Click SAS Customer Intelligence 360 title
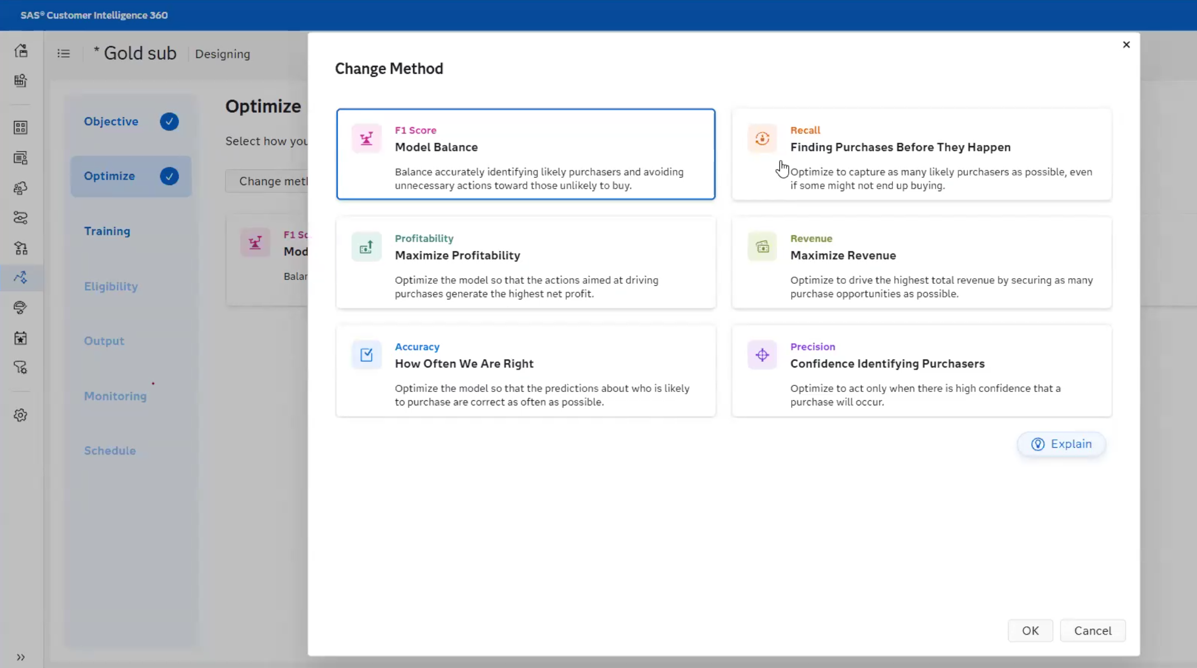 pos(94,15)
